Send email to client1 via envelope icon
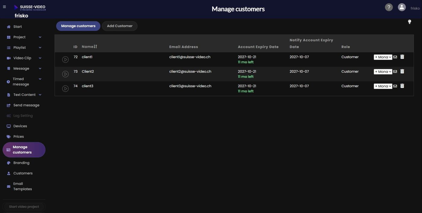 tap(395, 57)
